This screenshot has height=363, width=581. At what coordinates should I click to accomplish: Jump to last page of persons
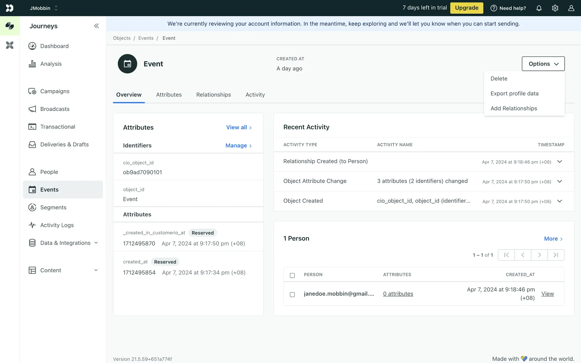[556, 255]
